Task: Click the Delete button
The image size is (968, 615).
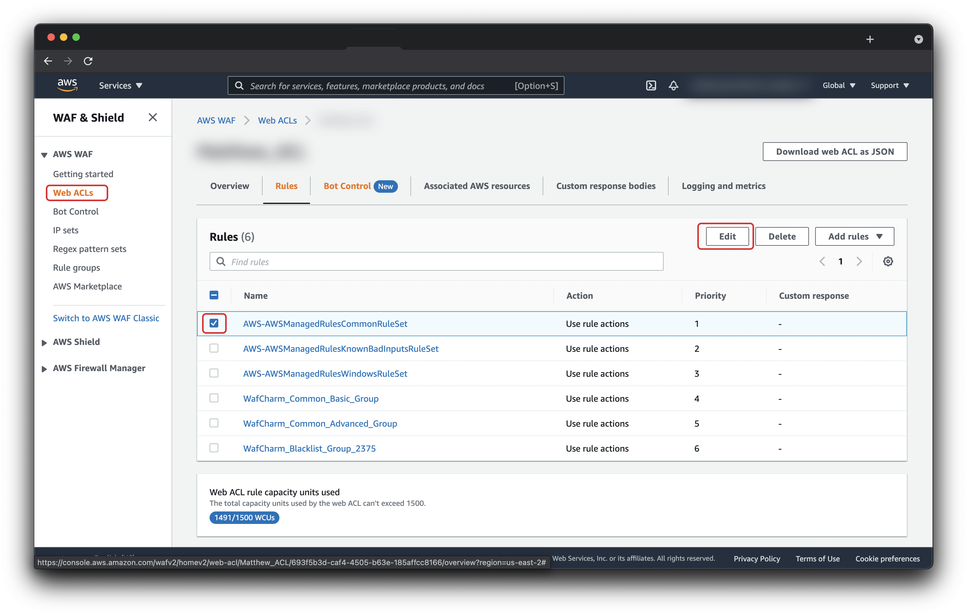Action: pyautogui.click(x=782, y=236)
